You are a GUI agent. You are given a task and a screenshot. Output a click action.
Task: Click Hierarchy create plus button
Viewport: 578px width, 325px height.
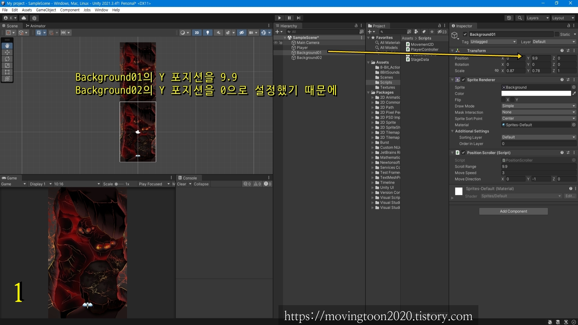279,32
